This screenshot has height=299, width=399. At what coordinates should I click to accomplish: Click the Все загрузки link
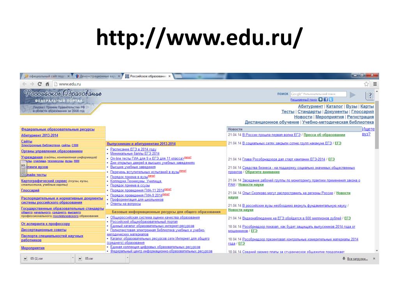(357, 259)
